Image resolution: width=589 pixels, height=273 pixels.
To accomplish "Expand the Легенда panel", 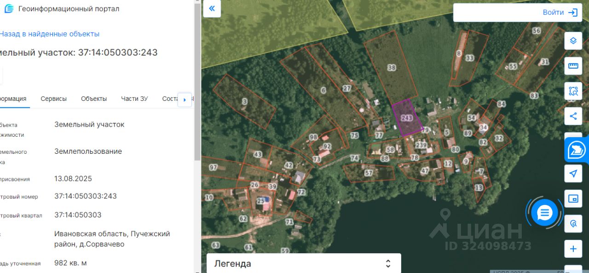I will [304, 263].
